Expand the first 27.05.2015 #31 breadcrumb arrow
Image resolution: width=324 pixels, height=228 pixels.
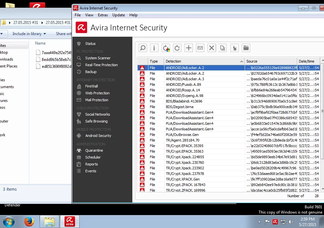10,23
